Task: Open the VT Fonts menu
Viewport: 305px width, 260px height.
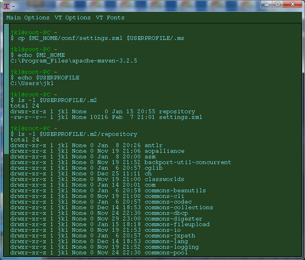Action: click(110, 18)
